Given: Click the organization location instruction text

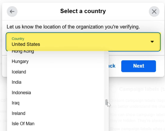Looking at the screenshot, I should 73,27.
